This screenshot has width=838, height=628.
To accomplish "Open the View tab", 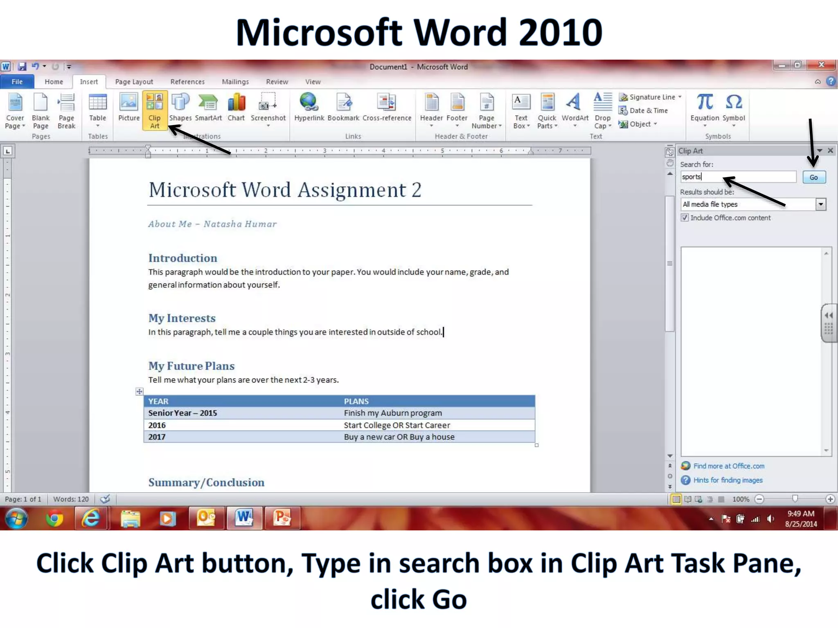I will 313,82.
